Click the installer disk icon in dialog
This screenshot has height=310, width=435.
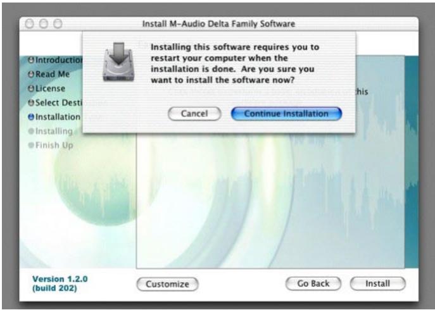click(x=119, y=62)
